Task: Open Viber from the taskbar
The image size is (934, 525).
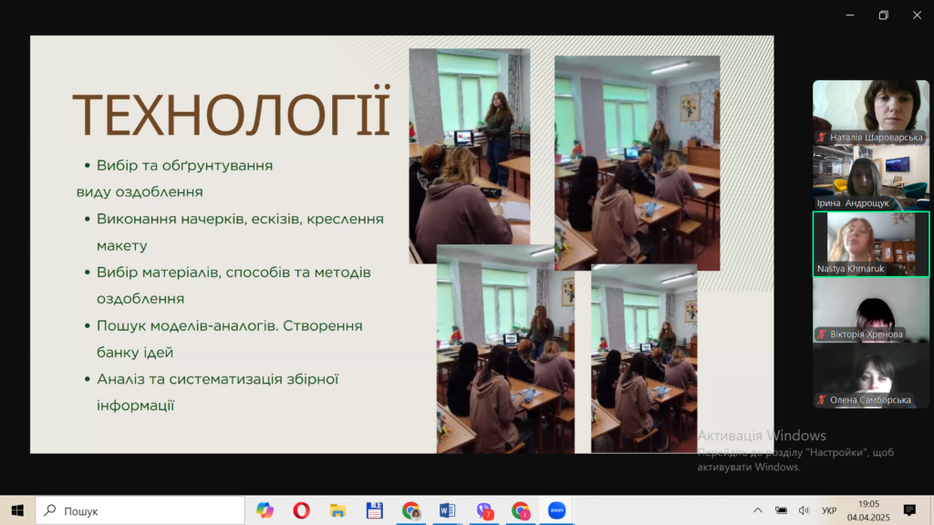Action: pos(484,510)
